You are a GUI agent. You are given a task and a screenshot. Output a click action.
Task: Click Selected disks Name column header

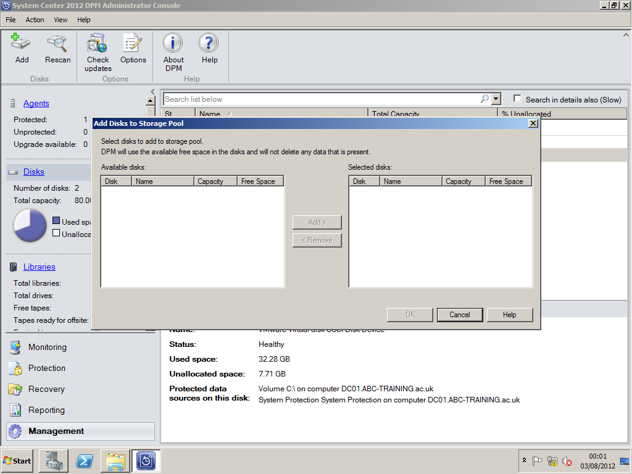[x=410, y=181]
